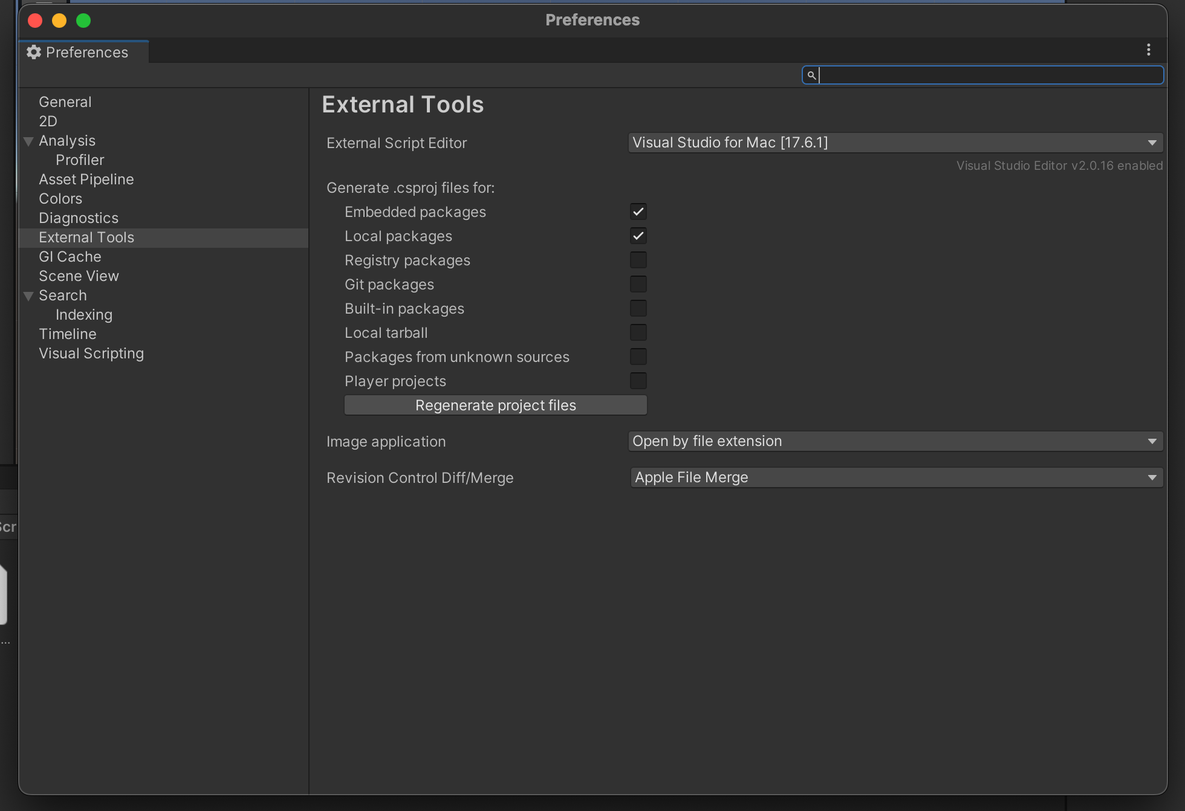Open Revision Control Diff/Merge dropdown
This screenshot has width=1185, height=811.
pyautogui.click(x=895, y=478)
